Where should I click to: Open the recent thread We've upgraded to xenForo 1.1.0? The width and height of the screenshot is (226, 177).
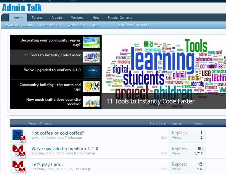pyautogui.click(x=65, y=149)
